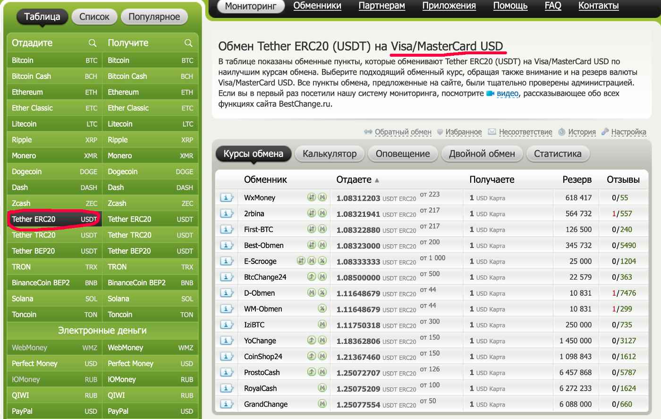
Task: Open FAQ in top navigation
Action: pos(553,6)
